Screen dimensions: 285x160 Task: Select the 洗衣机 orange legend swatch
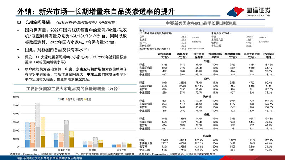pos(67,100)
